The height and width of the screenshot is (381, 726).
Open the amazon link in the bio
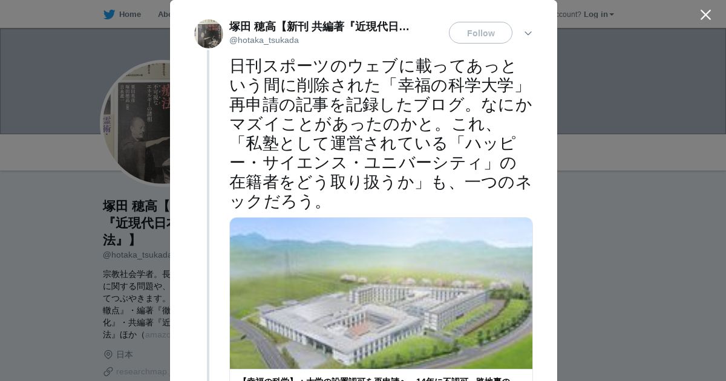click(x=157, y=334)
